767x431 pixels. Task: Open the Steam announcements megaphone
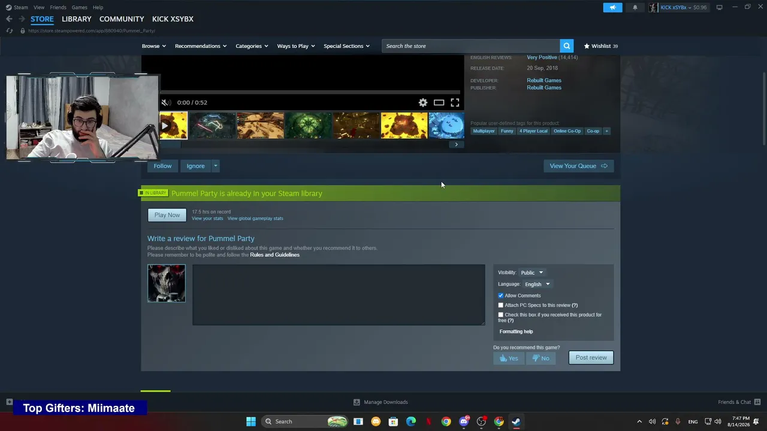[612, 7]
